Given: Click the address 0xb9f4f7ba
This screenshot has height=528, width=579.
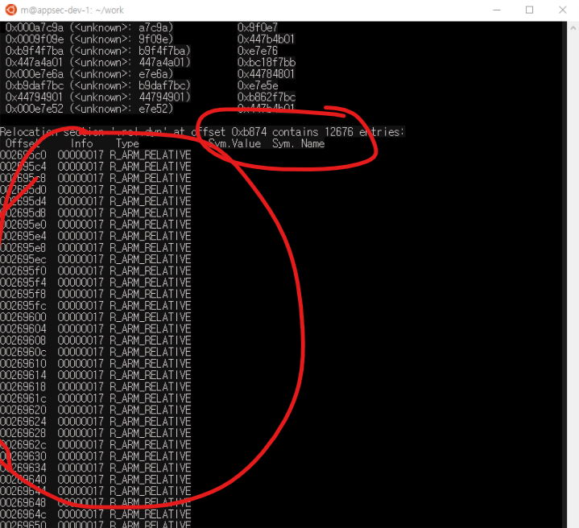Looking at the screenshot, I should (35, 51).
